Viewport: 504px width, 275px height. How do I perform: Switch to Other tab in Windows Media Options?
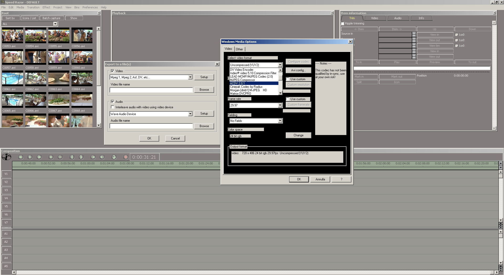pos(239,49)
